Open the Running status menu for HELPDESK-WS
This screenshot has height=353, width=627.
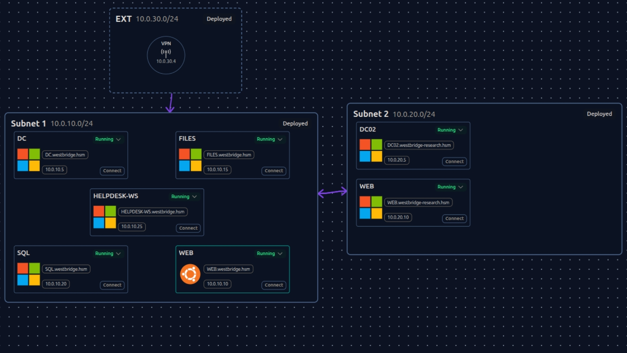[184, 196]
